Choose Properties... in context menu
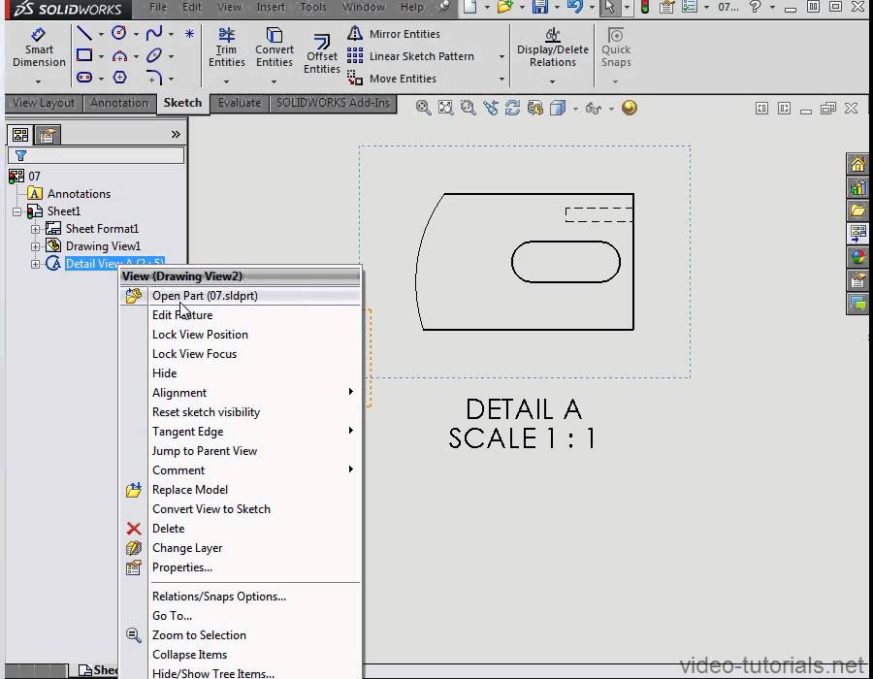This screenshot has height=679, width=873. click(x=240, y=567)
